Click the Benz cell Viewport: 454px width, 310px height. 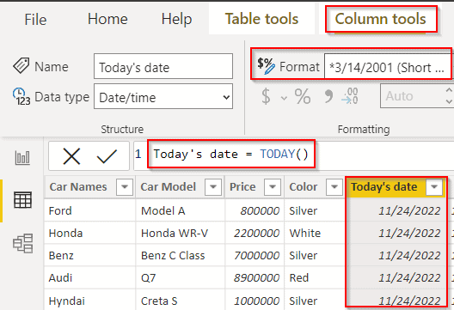coord(89,255)
